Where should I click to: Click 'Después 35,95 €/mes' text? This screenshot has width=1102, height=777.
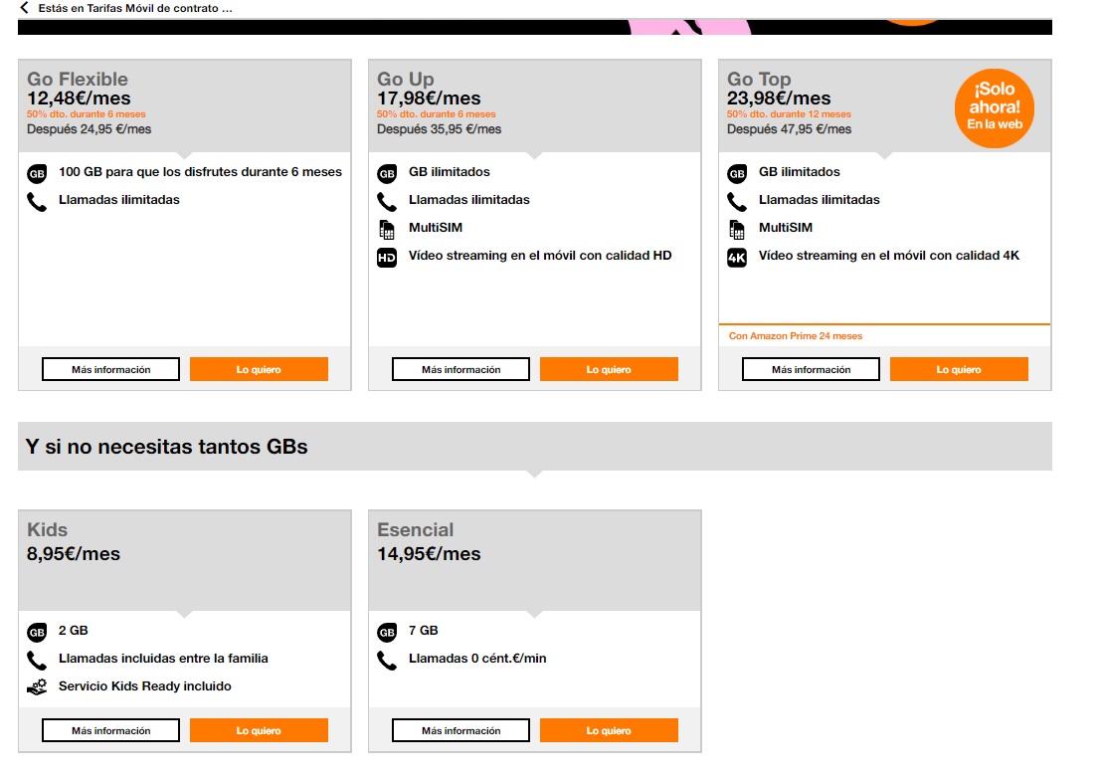(x=440, y=129)
